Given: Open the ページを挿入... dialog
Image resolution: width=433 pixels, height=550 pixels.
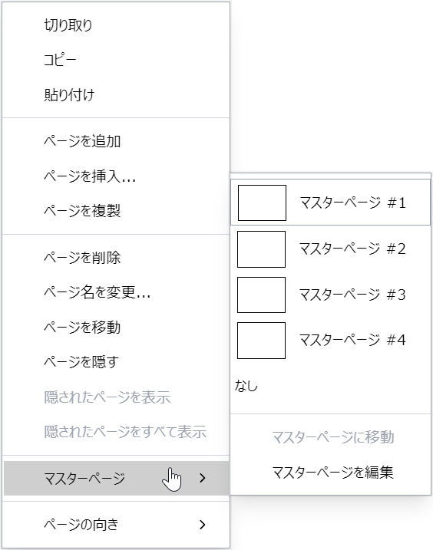Looking at the screenshot, I should pyautogui.click(x=116, y=176).
